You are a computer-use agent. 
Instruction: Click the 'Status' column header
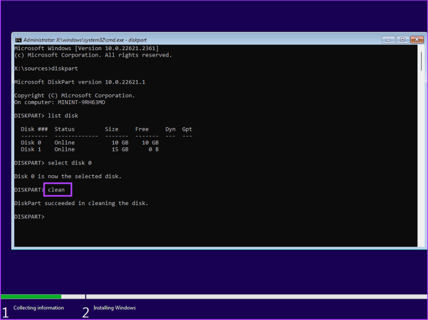tap(64, 129)
